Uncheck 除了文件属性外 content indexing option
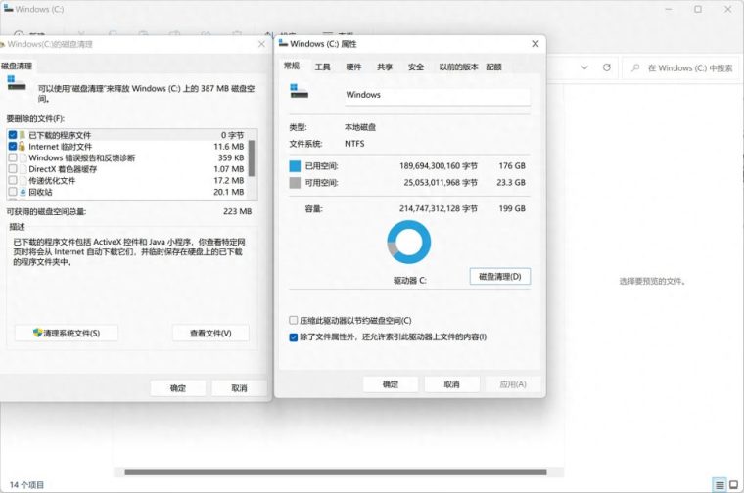 point(294,337)
